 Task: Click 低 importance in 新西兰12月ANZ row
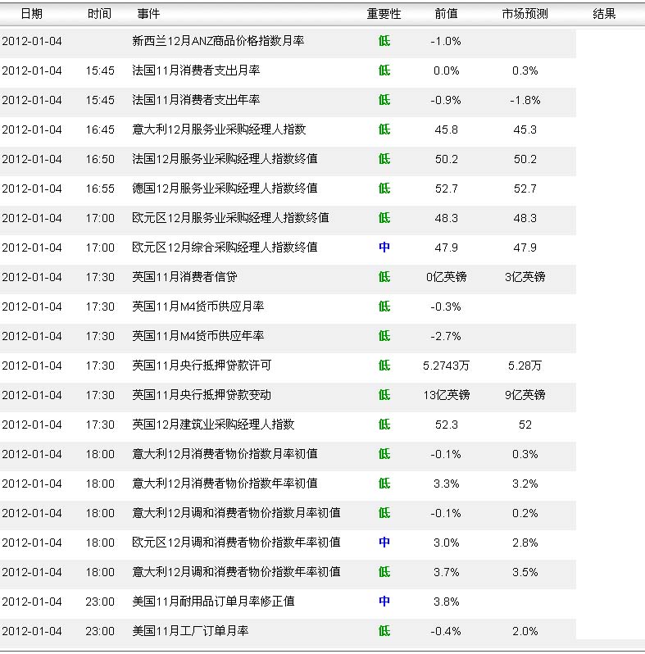point(384,41)
